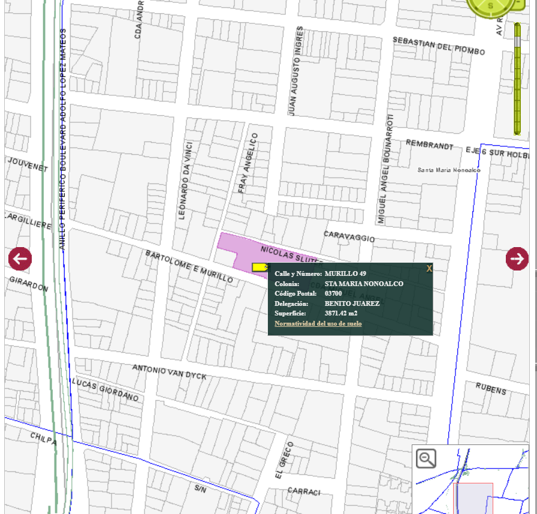Click the JOUVENET street label
Viewport: 537px width, 514px height.
(28, 164)
